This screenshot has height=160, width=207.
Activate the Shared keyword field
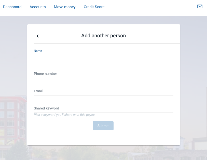click(x=103, y=108)
